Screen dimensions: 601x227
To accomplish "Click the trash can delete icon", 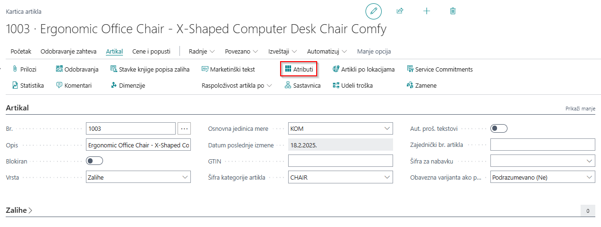I will (453, 11).
